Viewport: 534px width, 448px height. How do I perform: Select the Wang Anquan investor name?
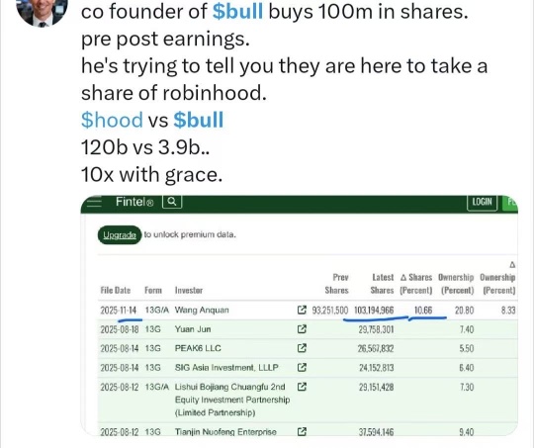tap(202, 310)
